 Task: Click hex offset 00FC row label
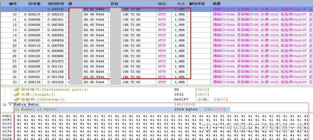(7, 120)
